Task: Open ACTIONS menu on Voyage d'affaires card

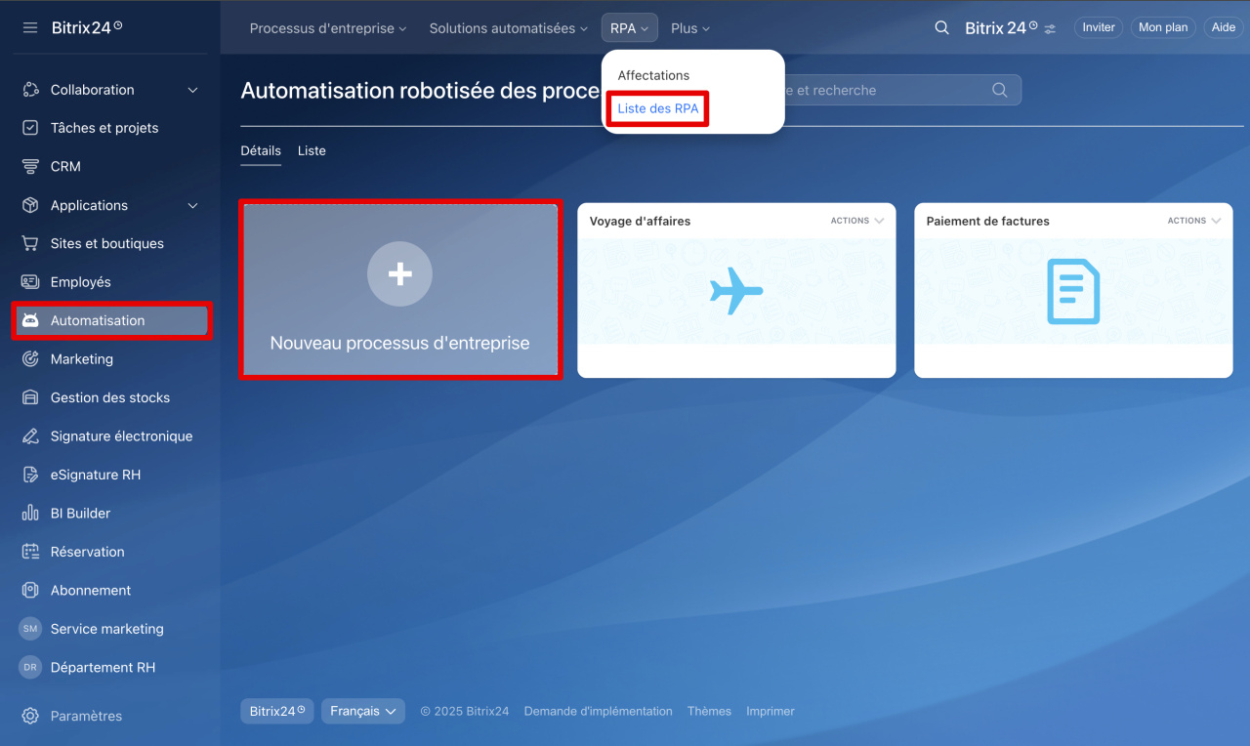Action: pos(857,221)
